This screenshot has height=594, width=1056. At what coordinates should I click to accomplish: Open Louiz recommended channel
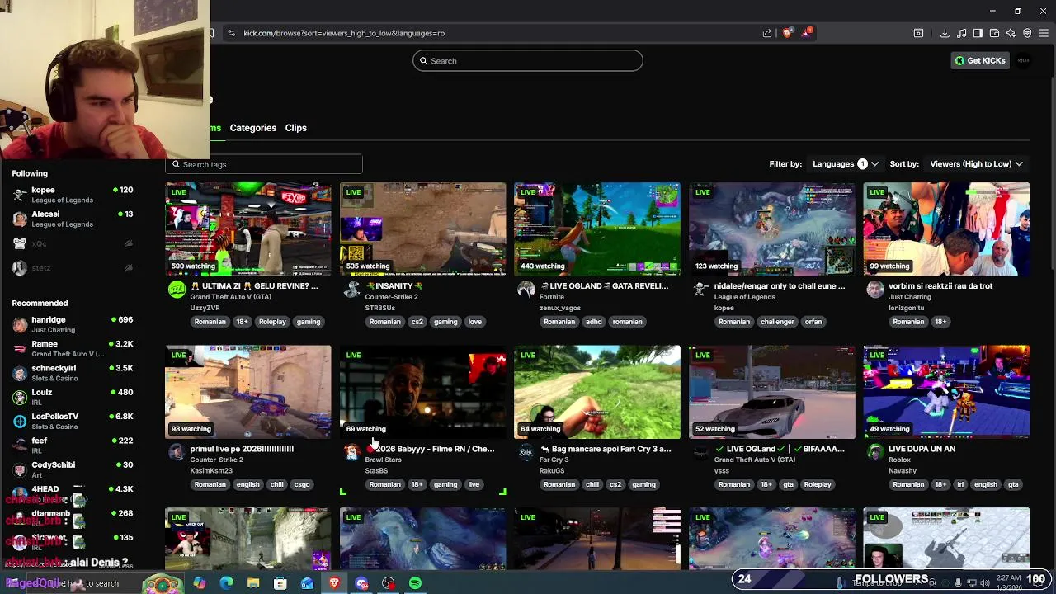(x=73, y=397)
